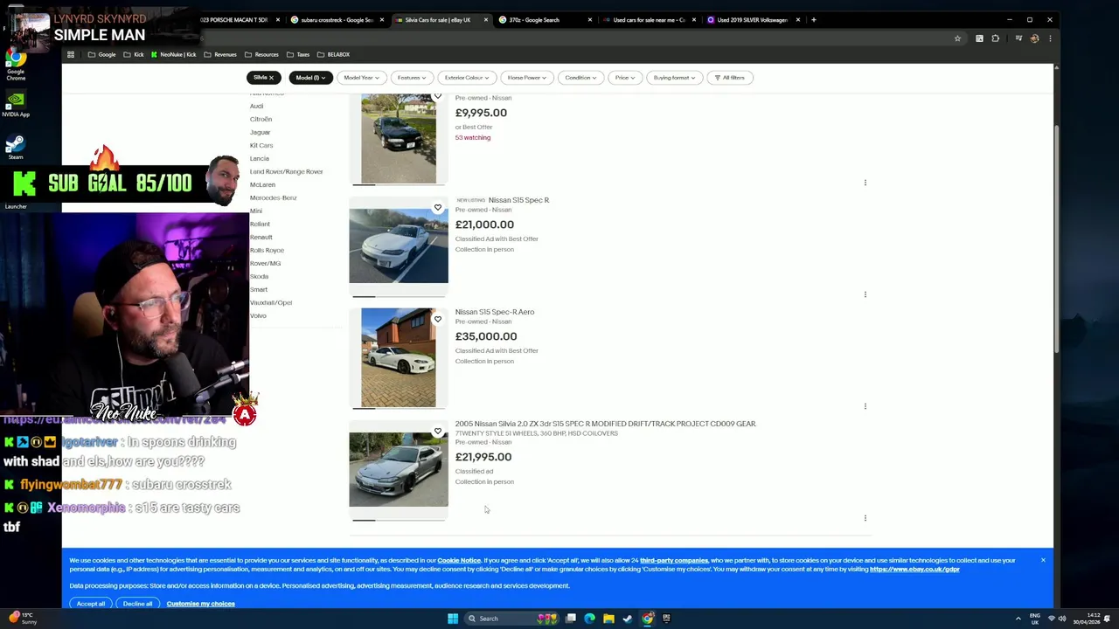Image resolution: width=1119 pixels, height=629 pixels.
Task: Accept all cookies
Action: tap(90, 604)
